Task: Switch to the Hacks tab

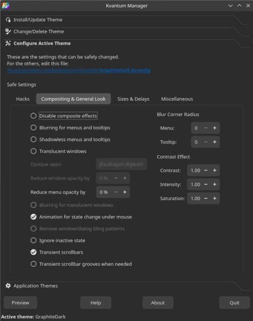Action: pyautogui.click(x=23, y=99)
